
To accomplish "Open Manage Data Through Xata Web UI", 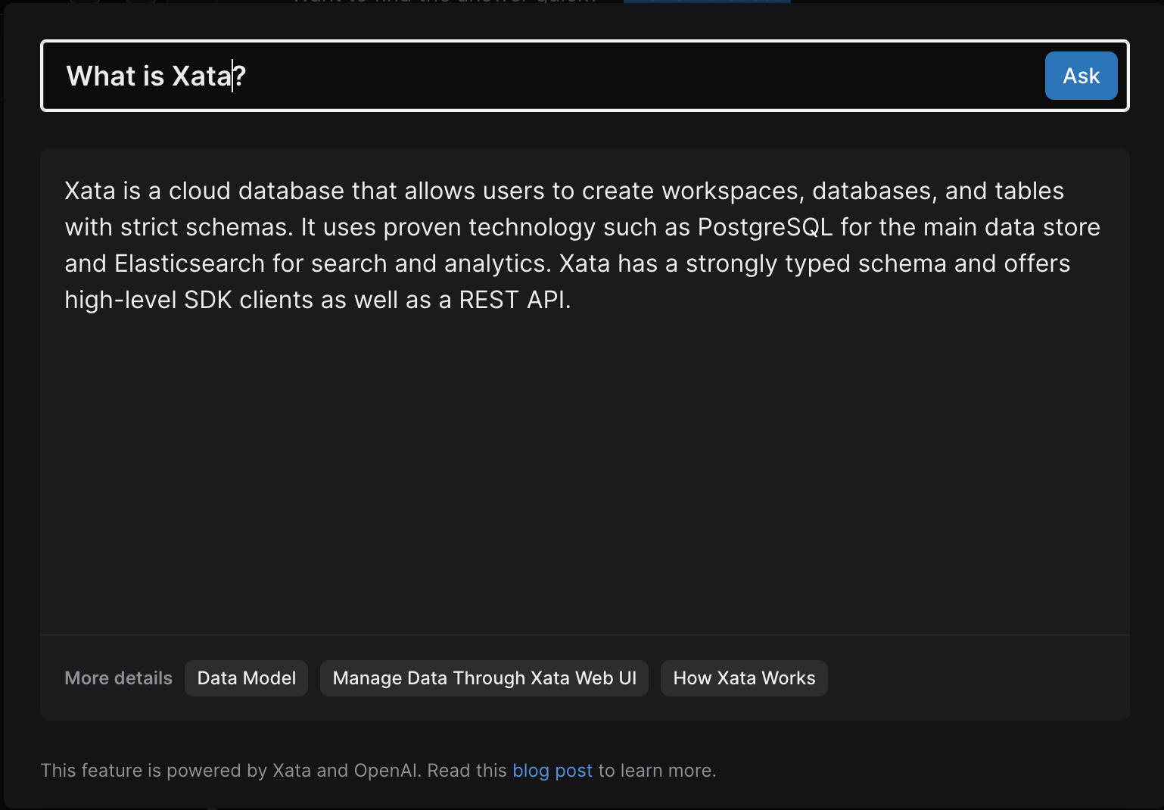I will (x=484, y=678).
